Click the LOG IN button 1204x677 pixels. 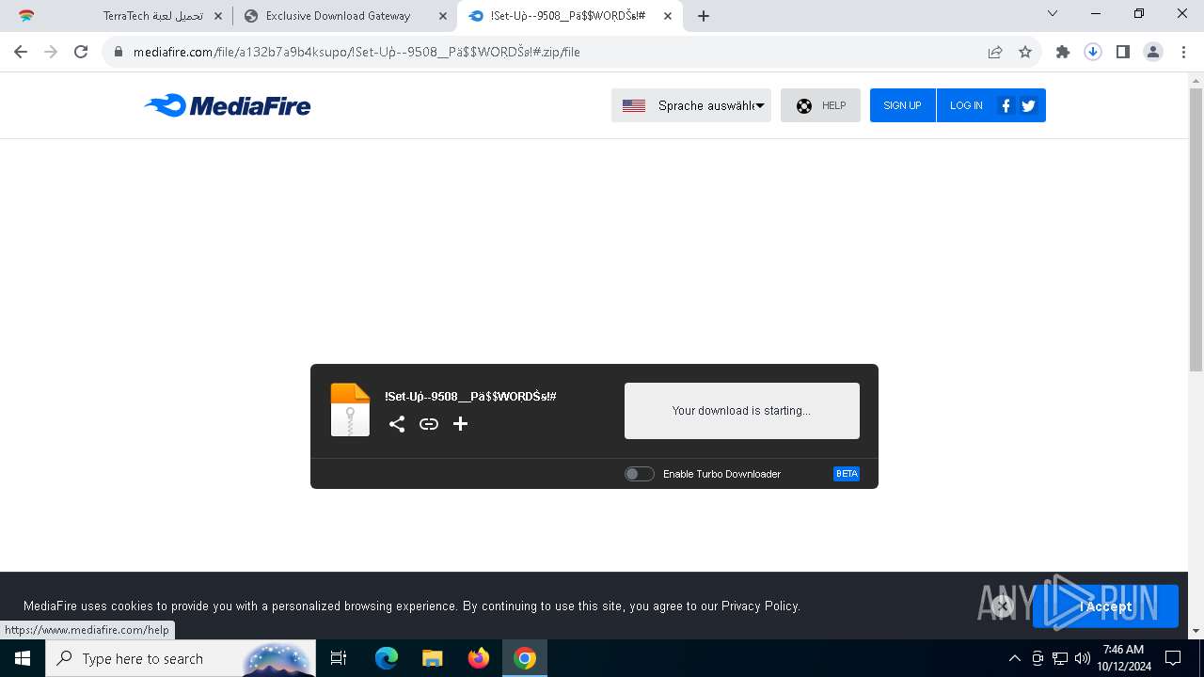pos(966,105)
